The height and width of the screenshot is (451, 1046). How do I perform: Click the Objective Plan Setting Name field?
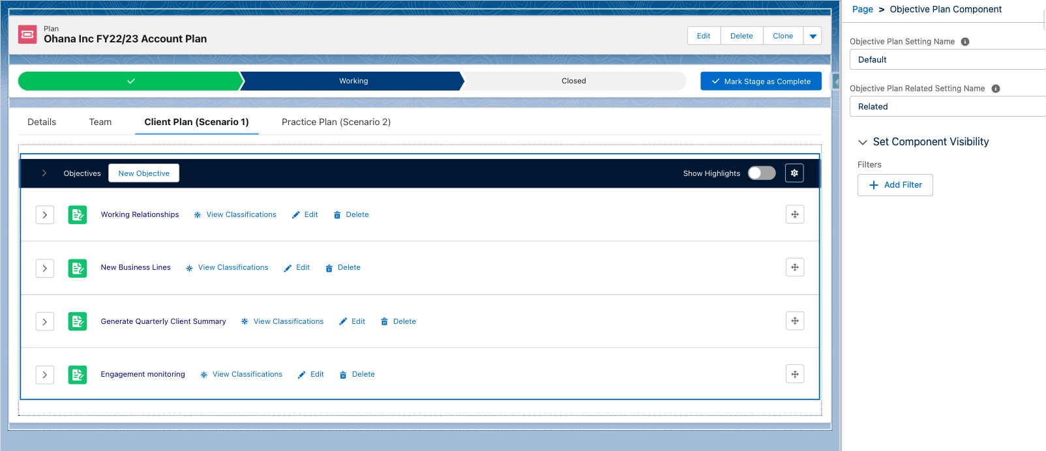point(948,59)
